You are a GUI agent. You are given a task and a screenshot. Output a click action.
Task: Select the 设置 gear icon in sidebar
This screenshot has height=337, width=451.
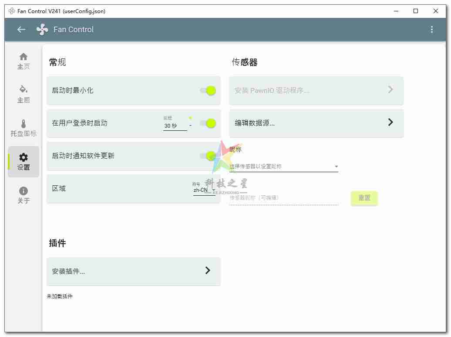click(23, 158)
